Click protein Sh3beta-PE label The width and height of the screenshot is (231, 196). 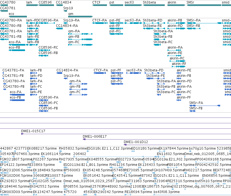pos(155,76)
